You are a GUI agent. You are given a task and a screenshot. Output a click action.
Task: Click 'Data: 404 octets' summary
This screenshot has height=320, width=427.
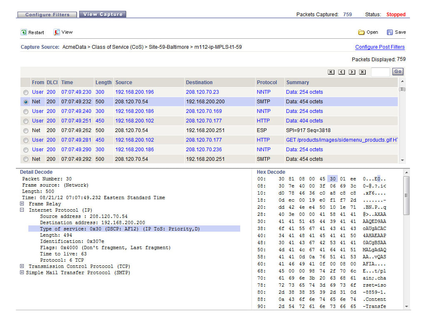(304, 120)
